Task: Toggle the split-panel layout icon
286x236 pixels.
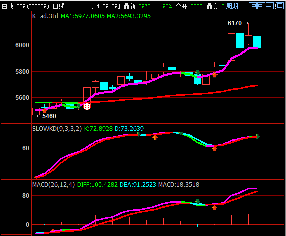Action: 270,6
